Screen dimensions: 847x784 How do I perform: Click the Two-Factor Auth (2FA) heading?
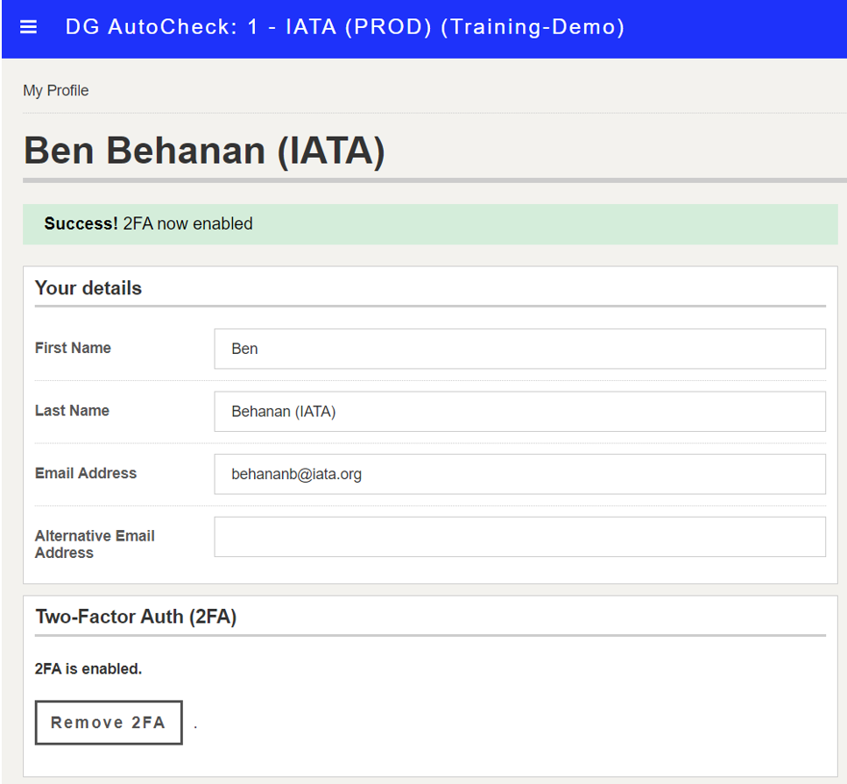pos(136,617)
